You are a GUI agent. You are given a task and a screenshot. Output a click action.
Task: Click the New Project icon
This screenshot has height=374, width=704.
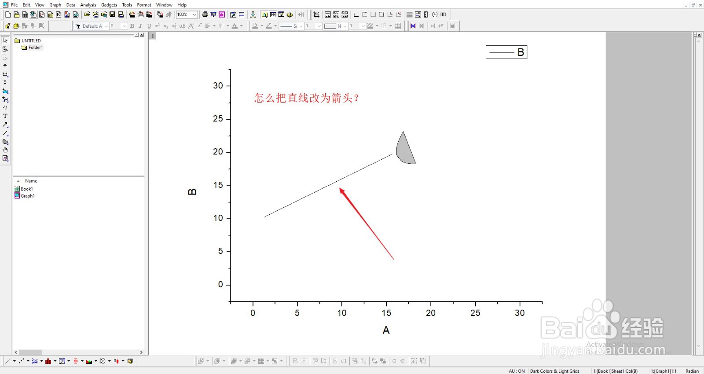(8, 15)
